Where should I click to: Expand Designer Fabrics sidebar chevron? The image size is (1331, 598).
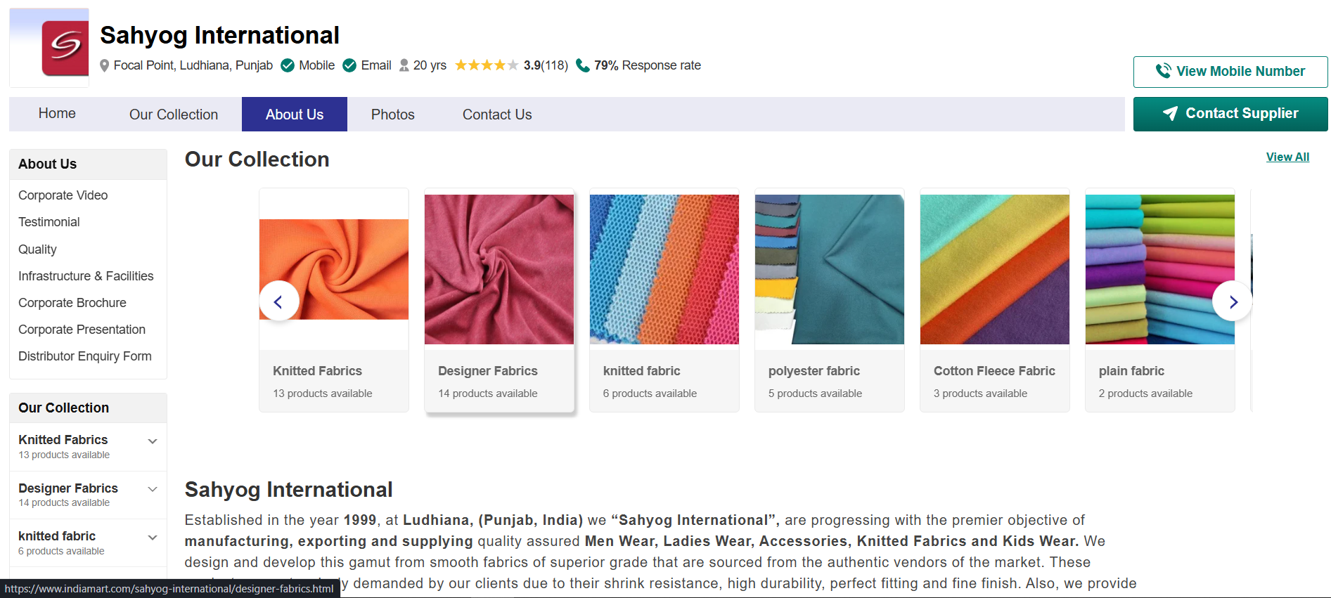point(153,489)
